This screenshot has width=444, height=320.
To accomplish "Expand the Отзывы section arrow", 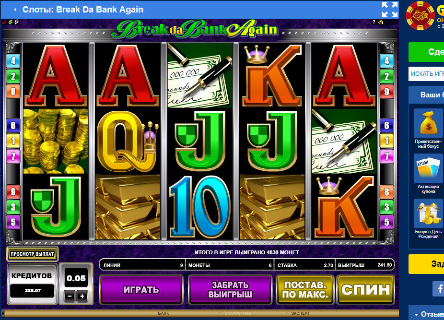I will (x=416, y=315).
